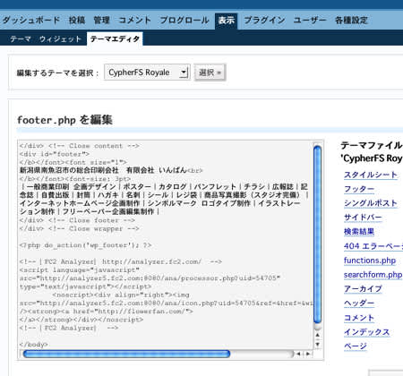Open the サイドバー theme file
Screen dimensions: 403x376
[363, 218]
